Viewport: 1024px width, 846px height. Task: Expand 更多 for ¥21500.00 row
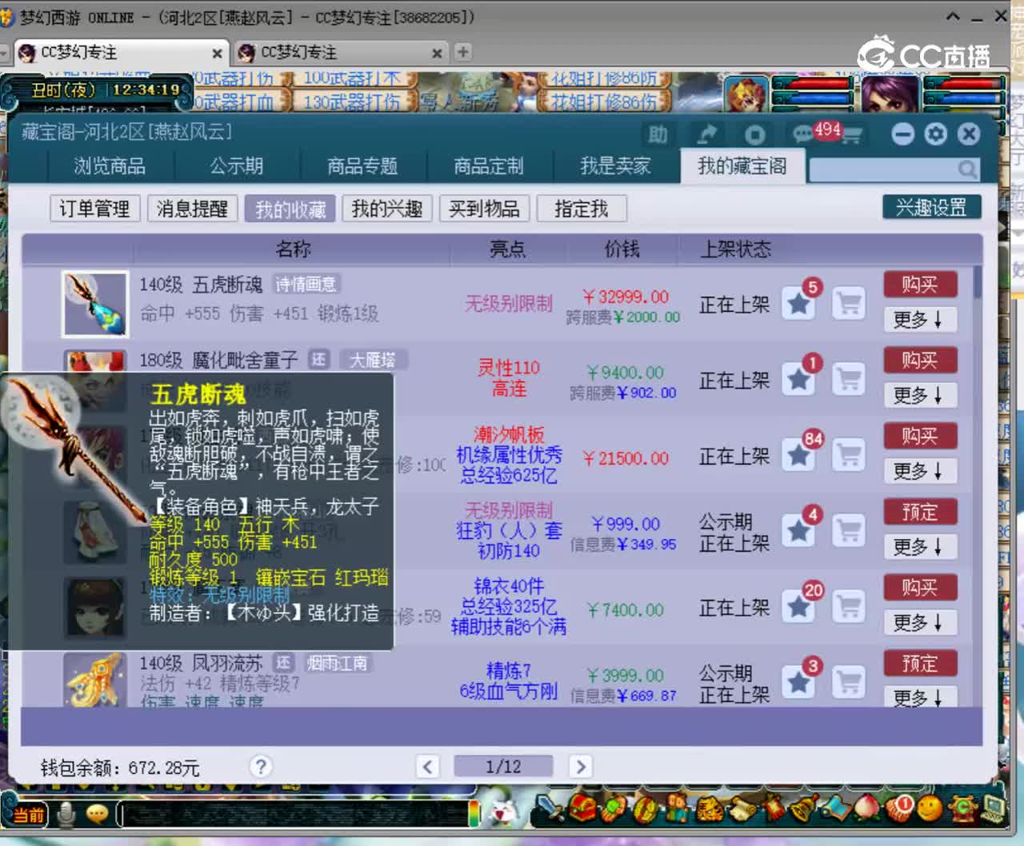pyautogui.click(x=919, y=471)
